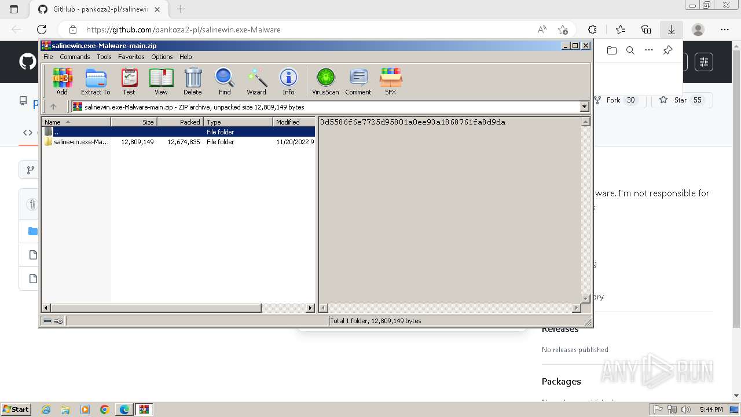Open Internet Explorer from the taskbar
This screenshot has width=741, height=417.
tap(46, 409)
